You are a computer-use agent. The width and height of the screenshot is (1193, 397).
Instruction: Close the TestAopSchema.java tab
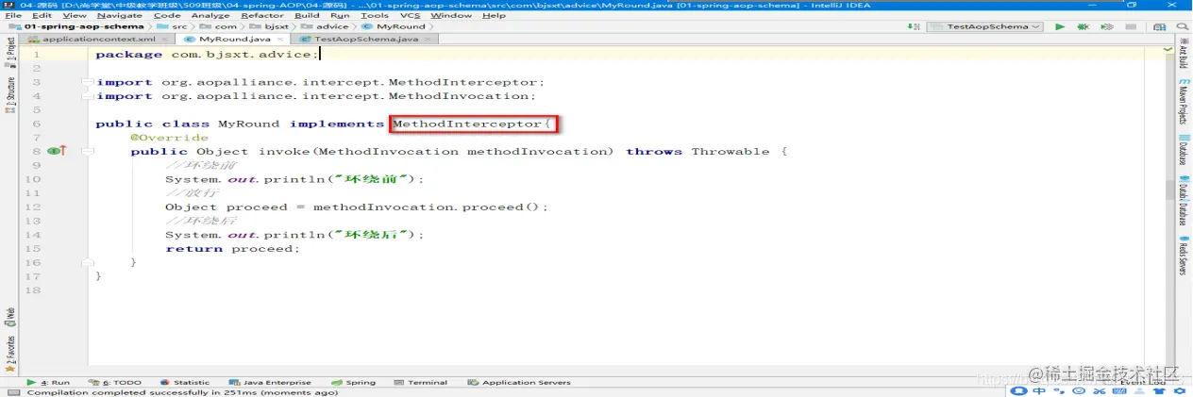(427, 40)
